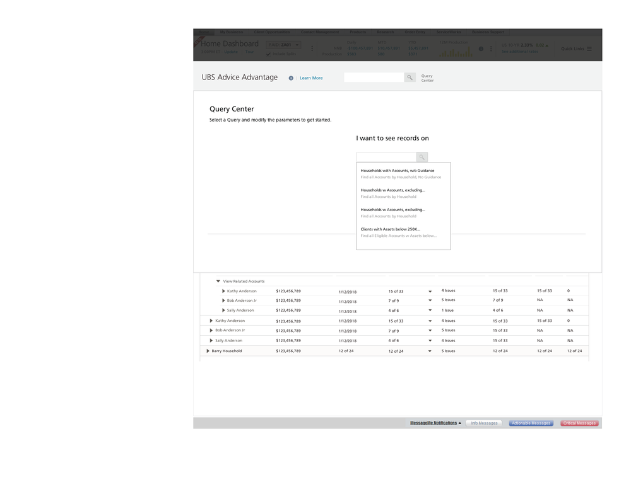Image resolution: width=631 pixels, height=487 pixels.
Task: Click the Tour link under Home Dashboard
Action: 249,52
